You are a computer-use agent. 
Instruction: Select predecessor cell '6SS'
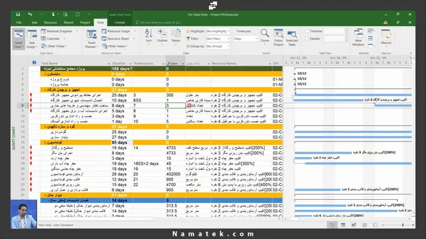pos(149,100)
